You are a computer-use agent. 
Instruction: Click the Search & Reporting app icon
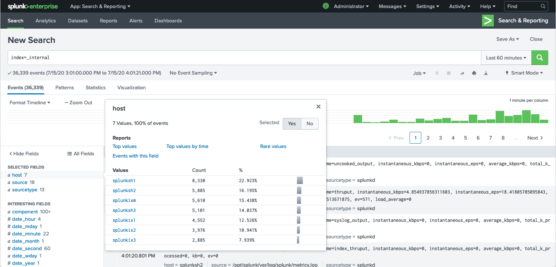click(x=488, y=21)
